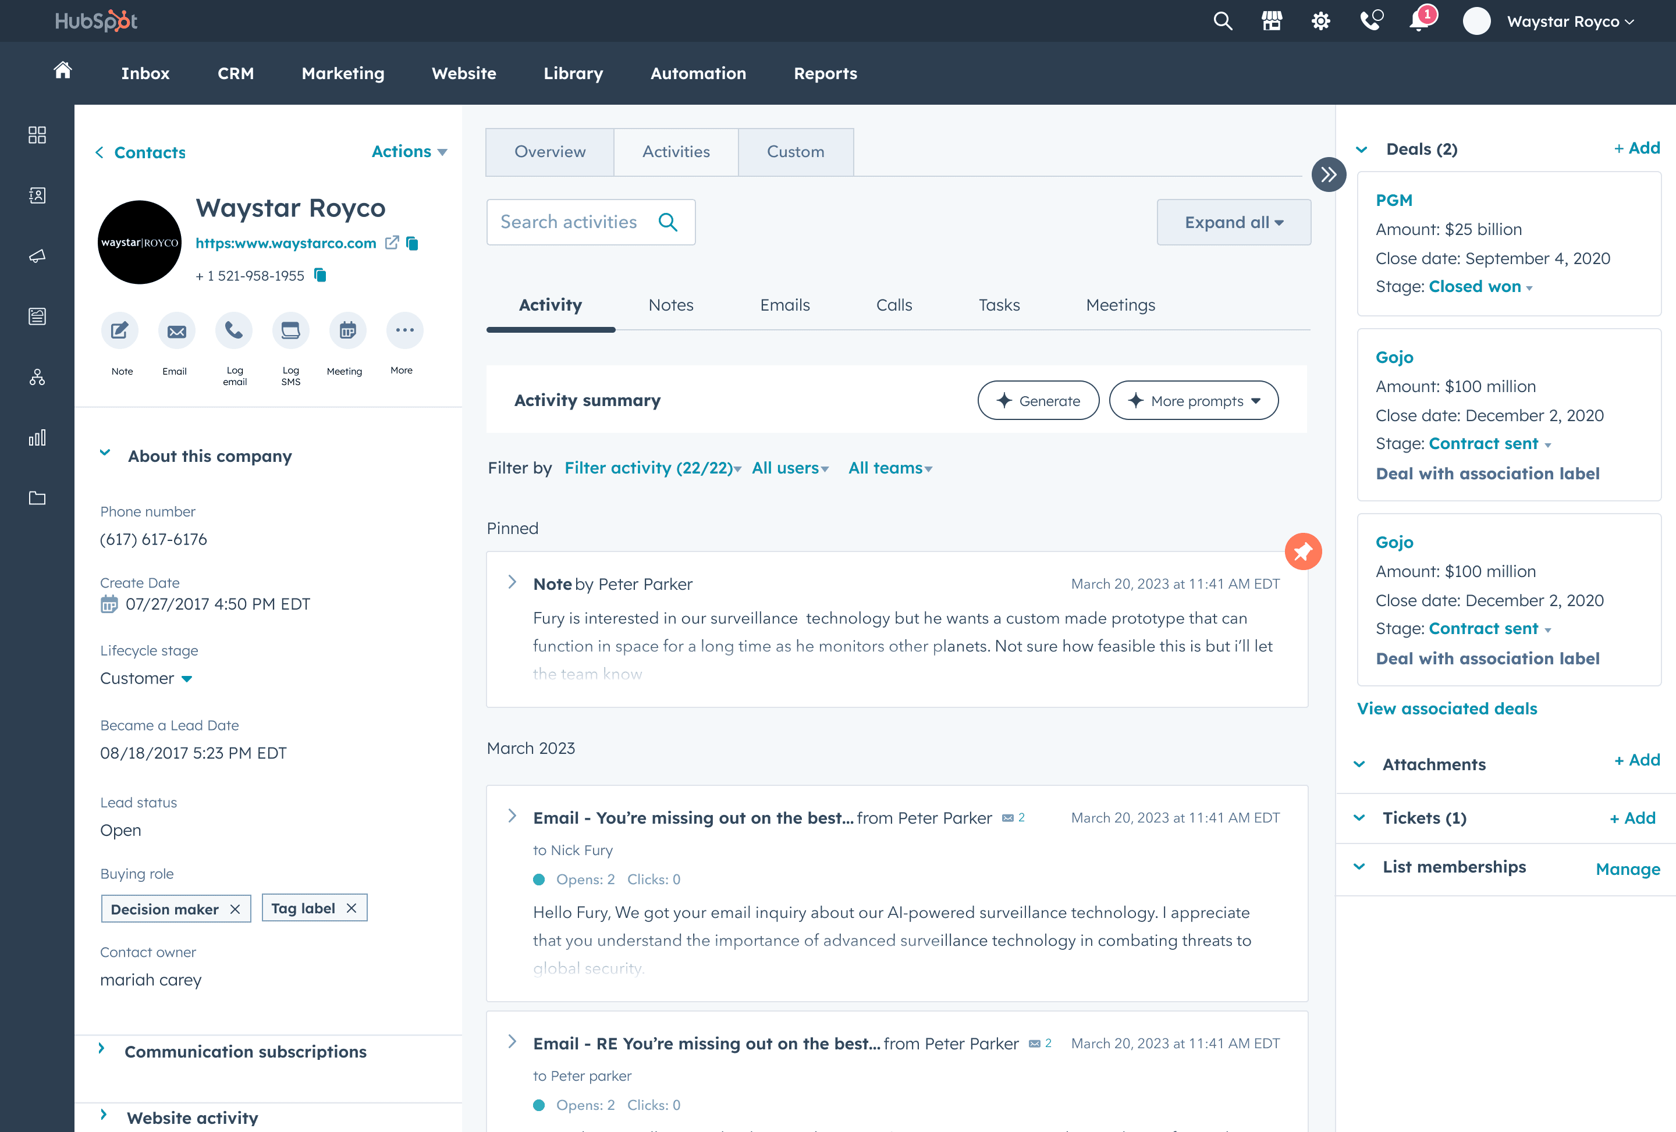Open the Lifecycle stage Customer dropdown
The image size is (1676, 1132).
point(147,678)
